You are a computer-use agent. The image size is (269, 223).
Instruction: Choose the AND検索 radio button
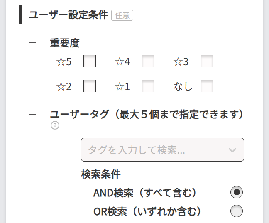pos(237,192)
